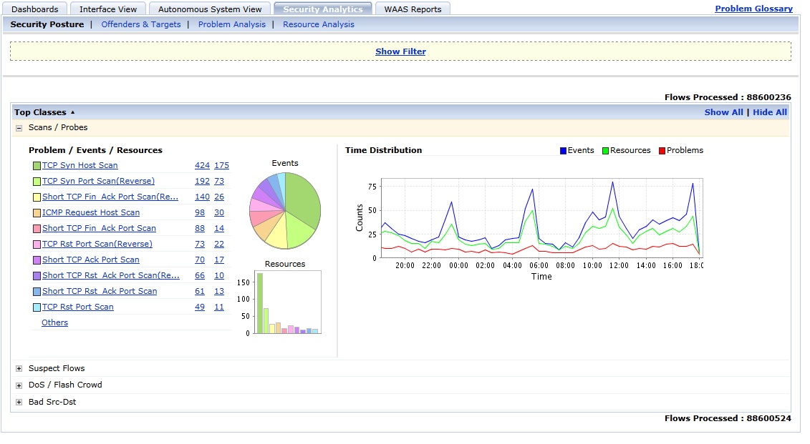Click the green TCP Syn Host Scan swatch
The image size is (810, 444).
(37, 166)
